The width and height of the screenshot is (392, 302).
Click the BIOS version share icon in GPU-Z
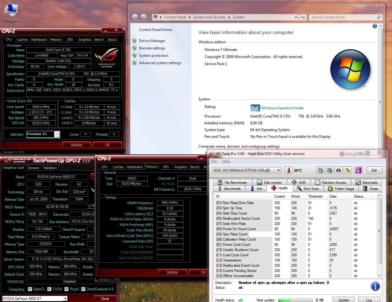(x=92, y=207)
